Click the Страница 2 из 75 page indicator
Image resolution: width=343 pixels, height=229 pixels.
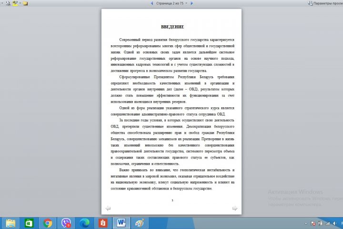point(170,3)
